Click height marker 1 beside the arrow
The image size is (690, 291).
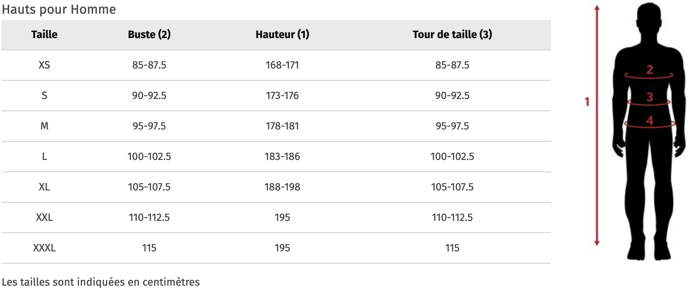click(x=587, y=102)
